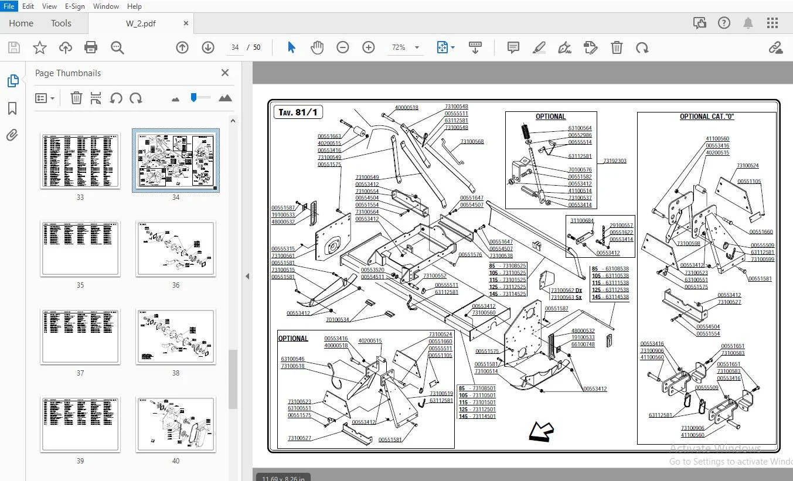
Task: Enlarge the thumbnail size
Action: click(x=225, y=98)
